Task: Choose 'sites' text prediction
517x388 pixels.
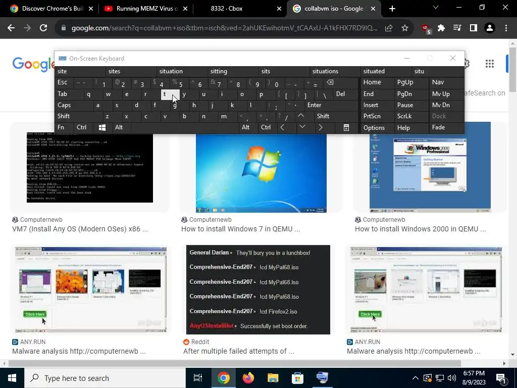Action: 131,71
